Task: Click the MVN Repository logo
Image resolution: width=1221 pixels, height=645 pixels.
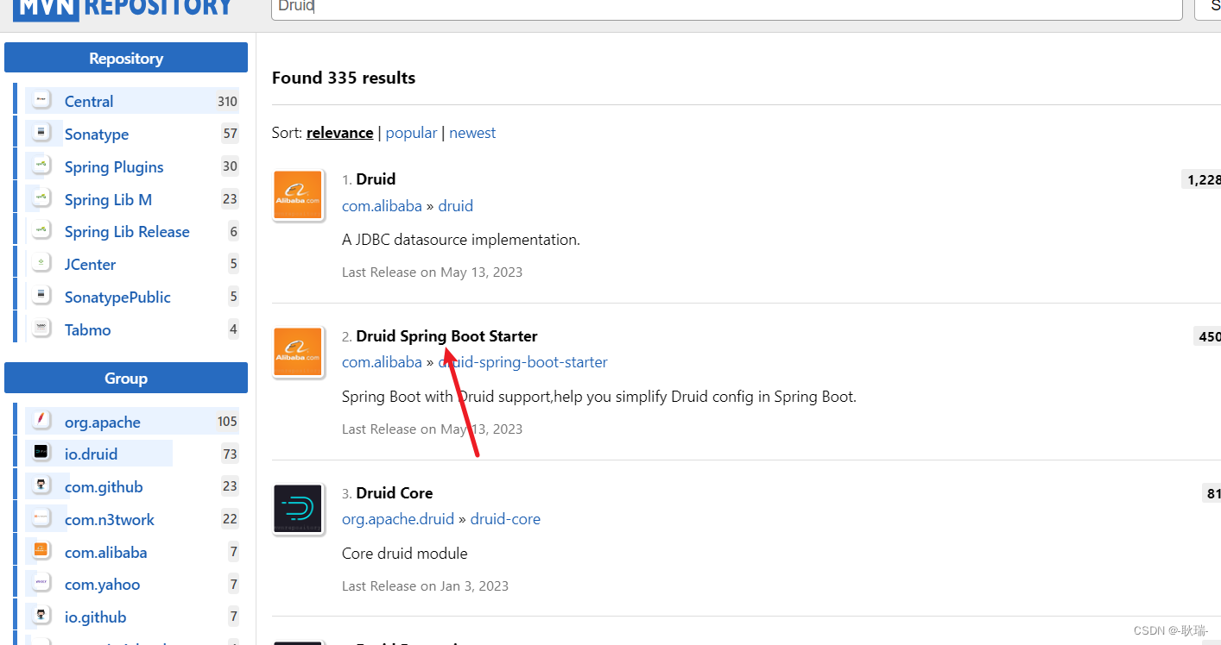Action: [x=124, y=9]
